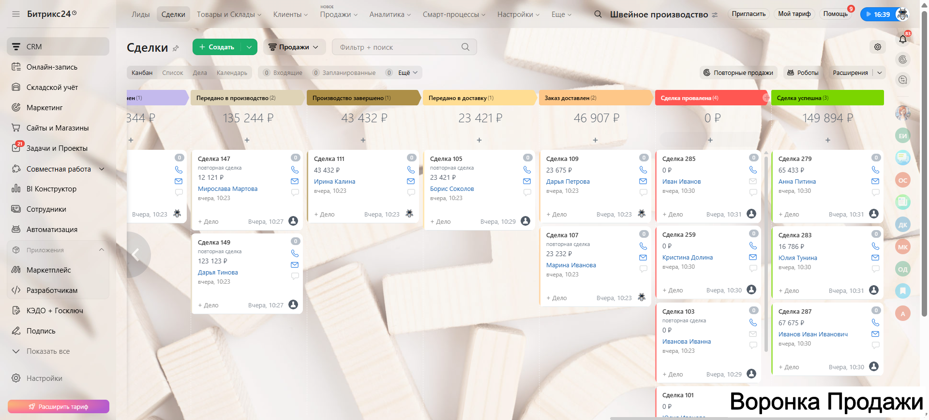Open user profile avatar in top bar
Viewport: 929px width, 420px height.
pyautogui.click(x=902, y=14)
